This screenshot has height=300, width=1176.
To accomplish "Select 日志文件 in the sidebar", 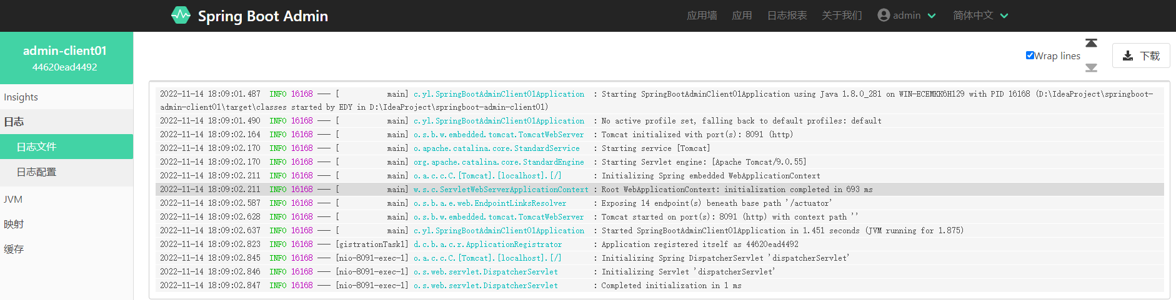I will 36,147.
